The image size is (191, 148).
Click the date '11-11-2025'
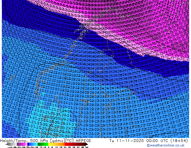click(x=130, y=141)
